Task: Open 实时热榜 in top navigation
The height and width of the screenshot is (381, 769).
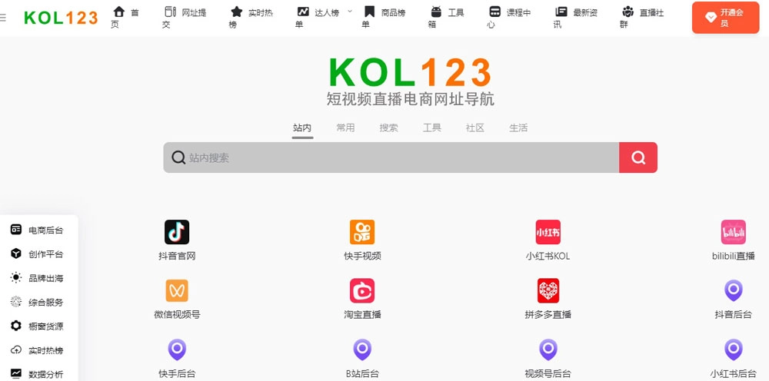Action: [x=251, y=18]
